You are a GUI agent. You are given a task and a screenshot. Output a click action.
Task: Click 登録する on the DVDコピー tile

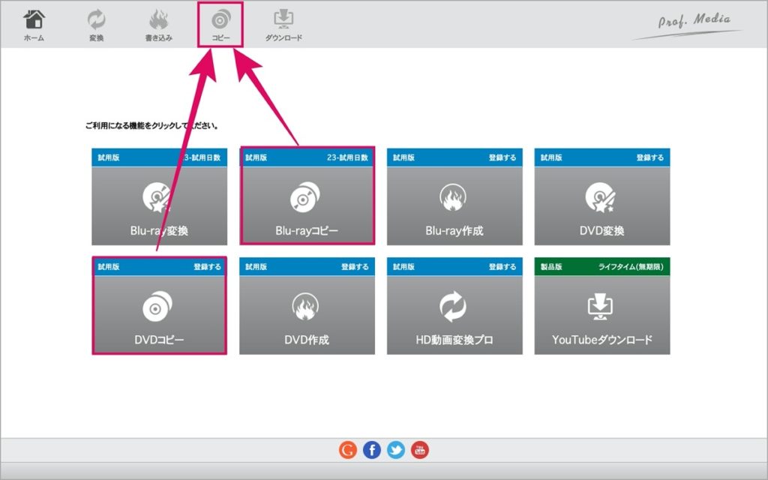(x=207, y=267)
